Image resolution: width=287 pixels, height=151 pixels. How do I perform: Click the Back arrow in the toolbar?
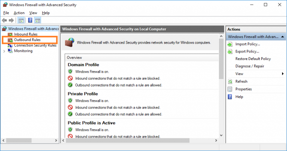4,20
